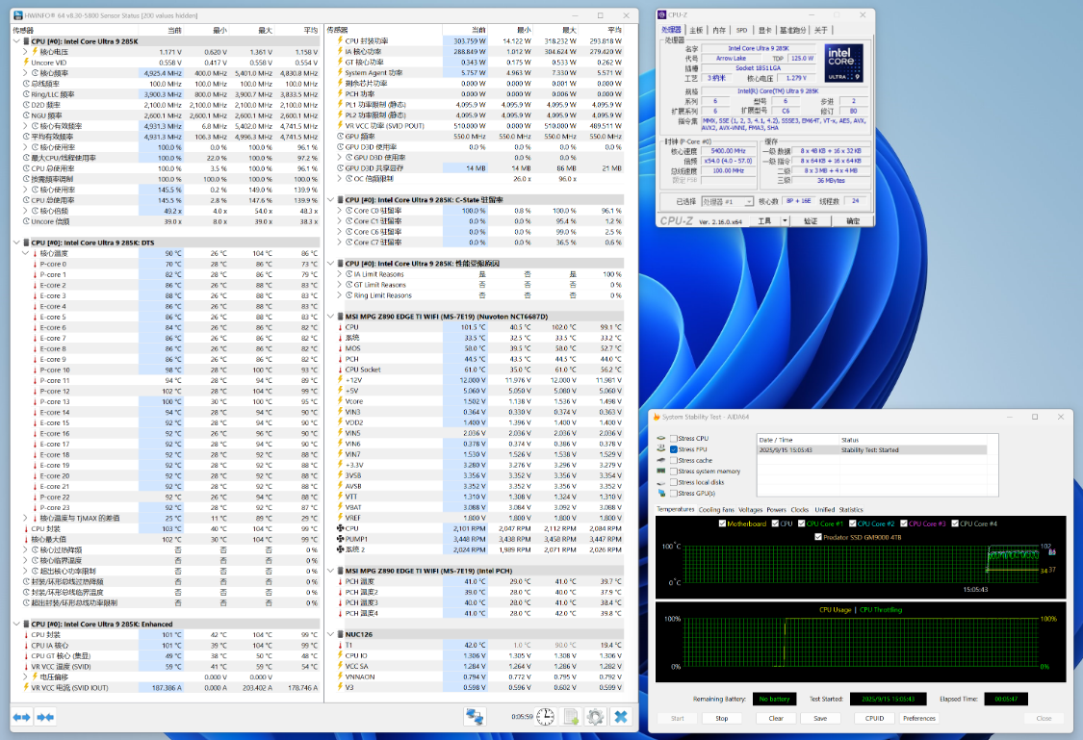Uncheck the Stress FPU checkbox
The image size is (1083, 740).
[674, 449]
